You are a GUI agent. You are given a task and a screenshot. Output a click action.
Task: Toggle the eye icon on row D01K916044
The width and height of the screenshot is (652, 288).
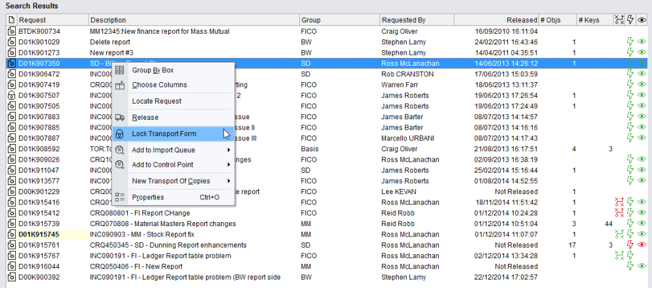[642, 266]
